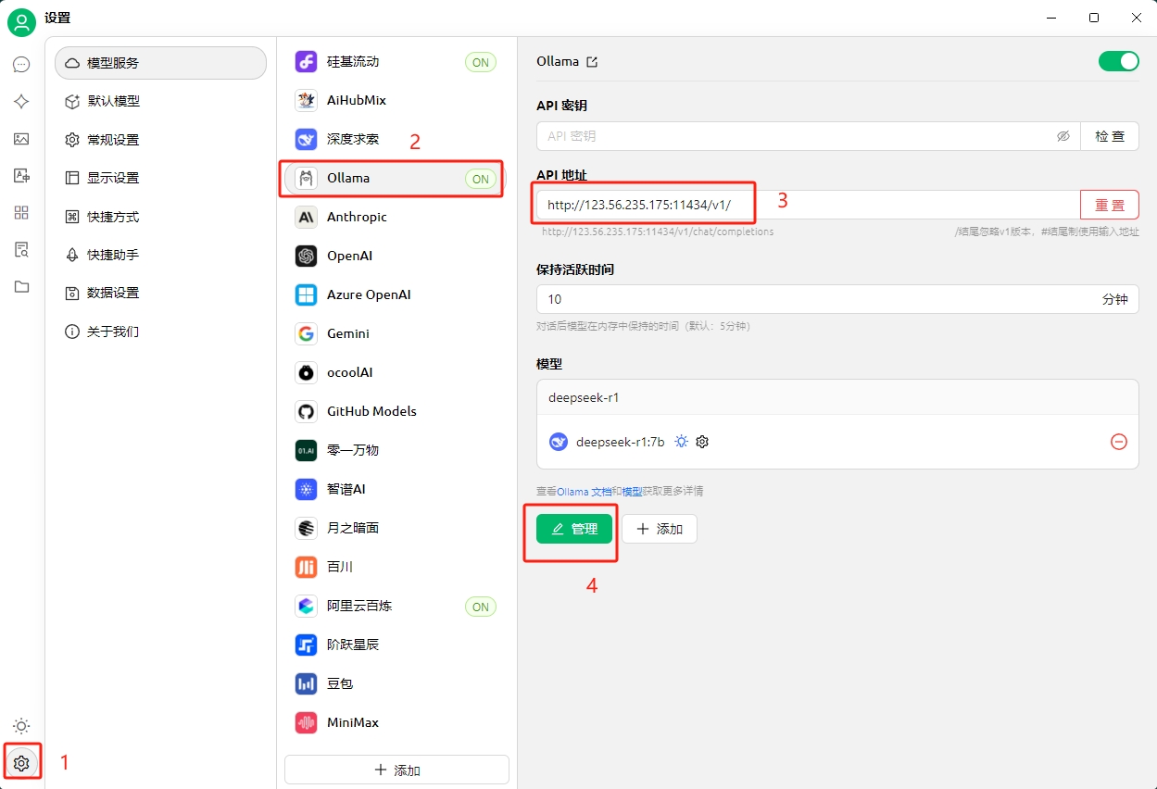Open the Ollama 文档 link

click(584, 492)
